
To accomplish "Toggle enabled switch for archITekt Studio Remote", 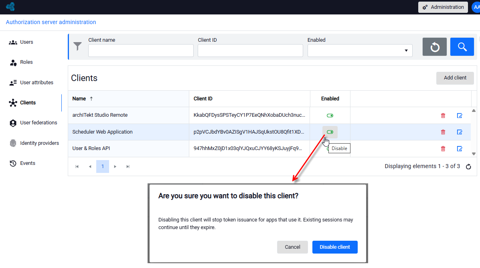I will click(330, 116).
